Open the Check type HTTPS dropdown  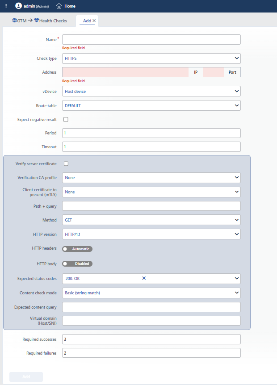point(151,59)
